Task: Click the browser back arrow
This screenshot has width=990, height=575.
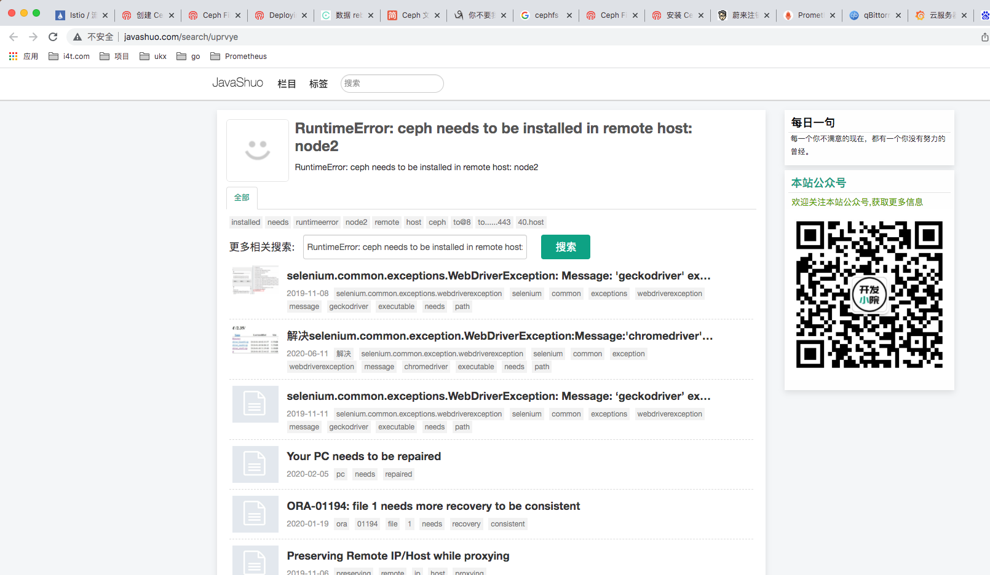Action: tap(14, 37)
